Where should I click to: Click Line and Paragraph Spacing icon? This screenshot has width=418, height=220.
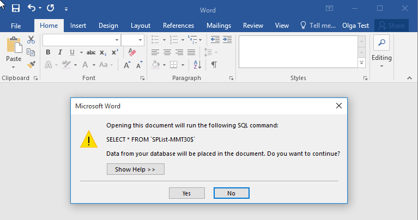coord(208,52)
